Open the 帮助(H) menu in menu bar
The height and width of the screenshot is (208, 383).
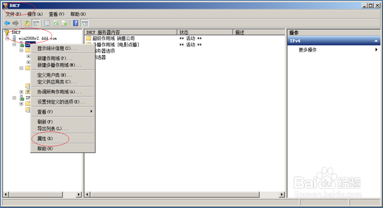(x=78, y=14)
